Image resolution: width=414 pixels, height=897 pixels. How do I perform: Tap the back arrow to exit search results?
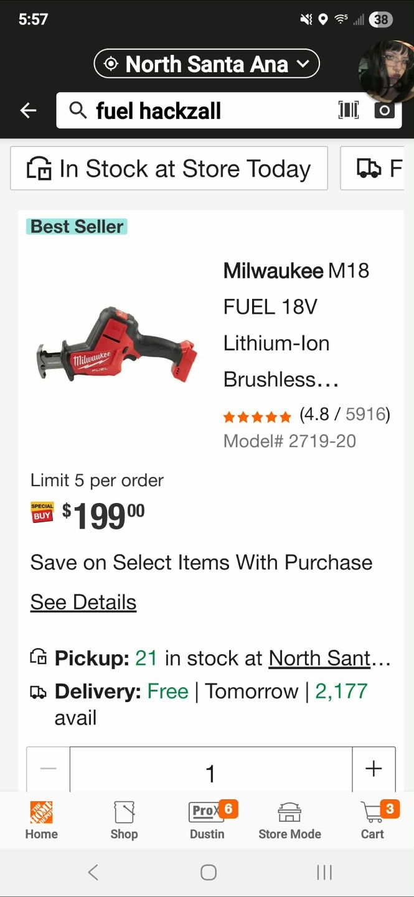click(x=27, y=110)
